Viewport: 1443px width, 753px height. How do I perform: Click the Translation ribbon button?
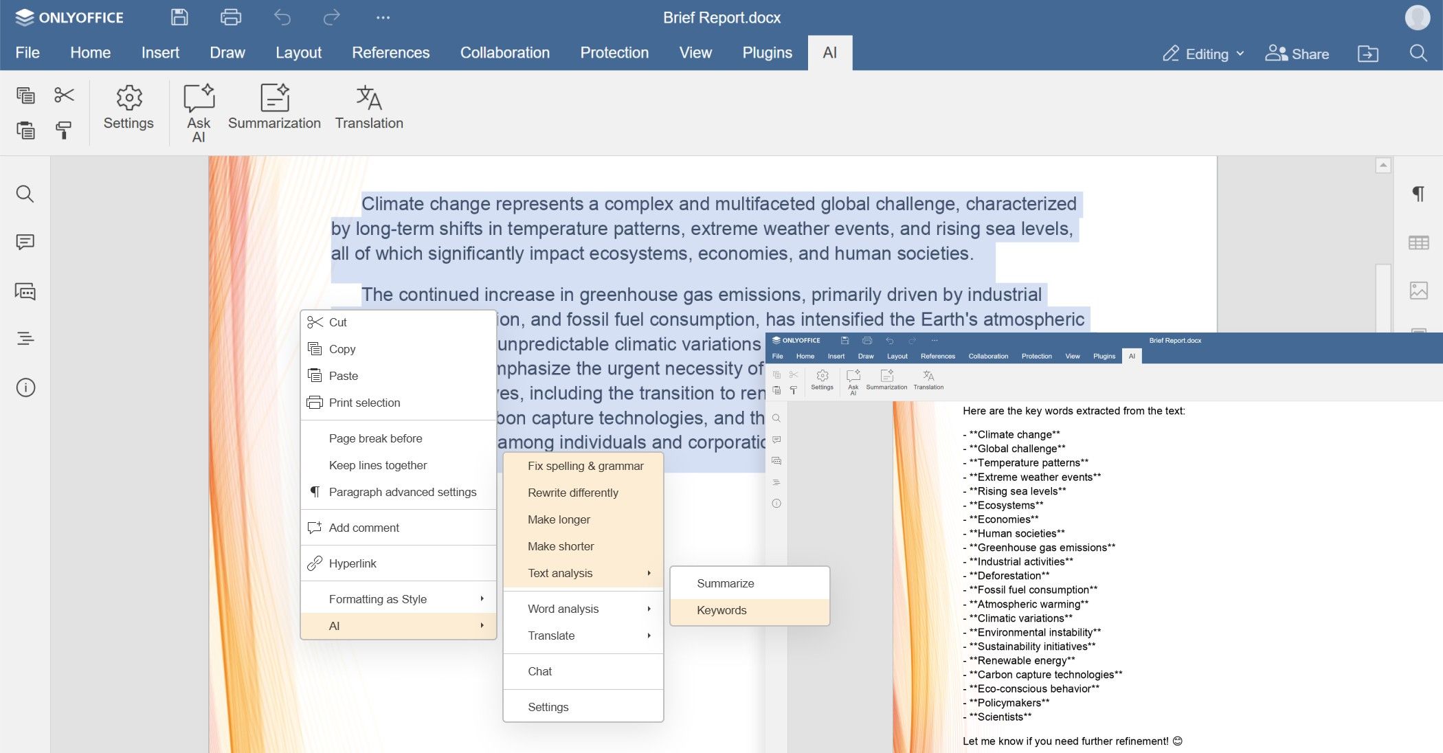369,108
